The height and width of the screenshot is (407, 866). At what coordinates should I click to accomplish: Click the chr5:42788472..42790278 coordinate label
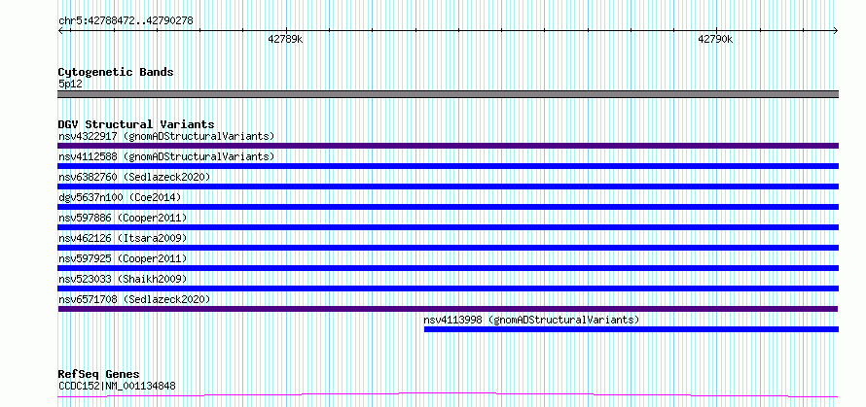(126, 21)
